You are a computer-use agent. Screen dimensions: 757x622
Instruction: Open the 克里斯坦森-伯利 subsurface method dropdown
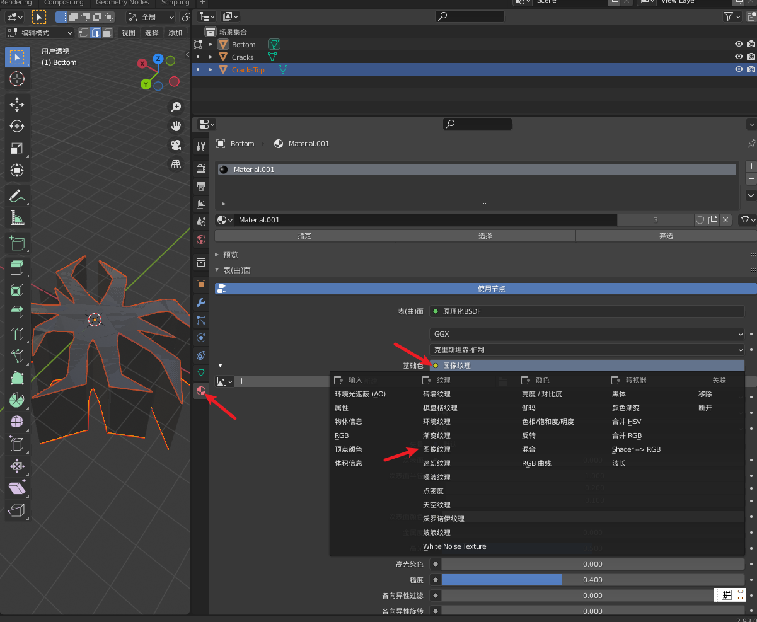click(587, 350)
